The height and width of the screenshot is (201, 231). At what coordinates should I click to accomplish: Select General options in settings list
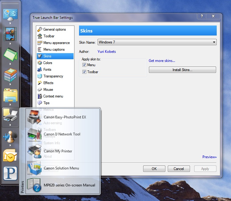55,29
